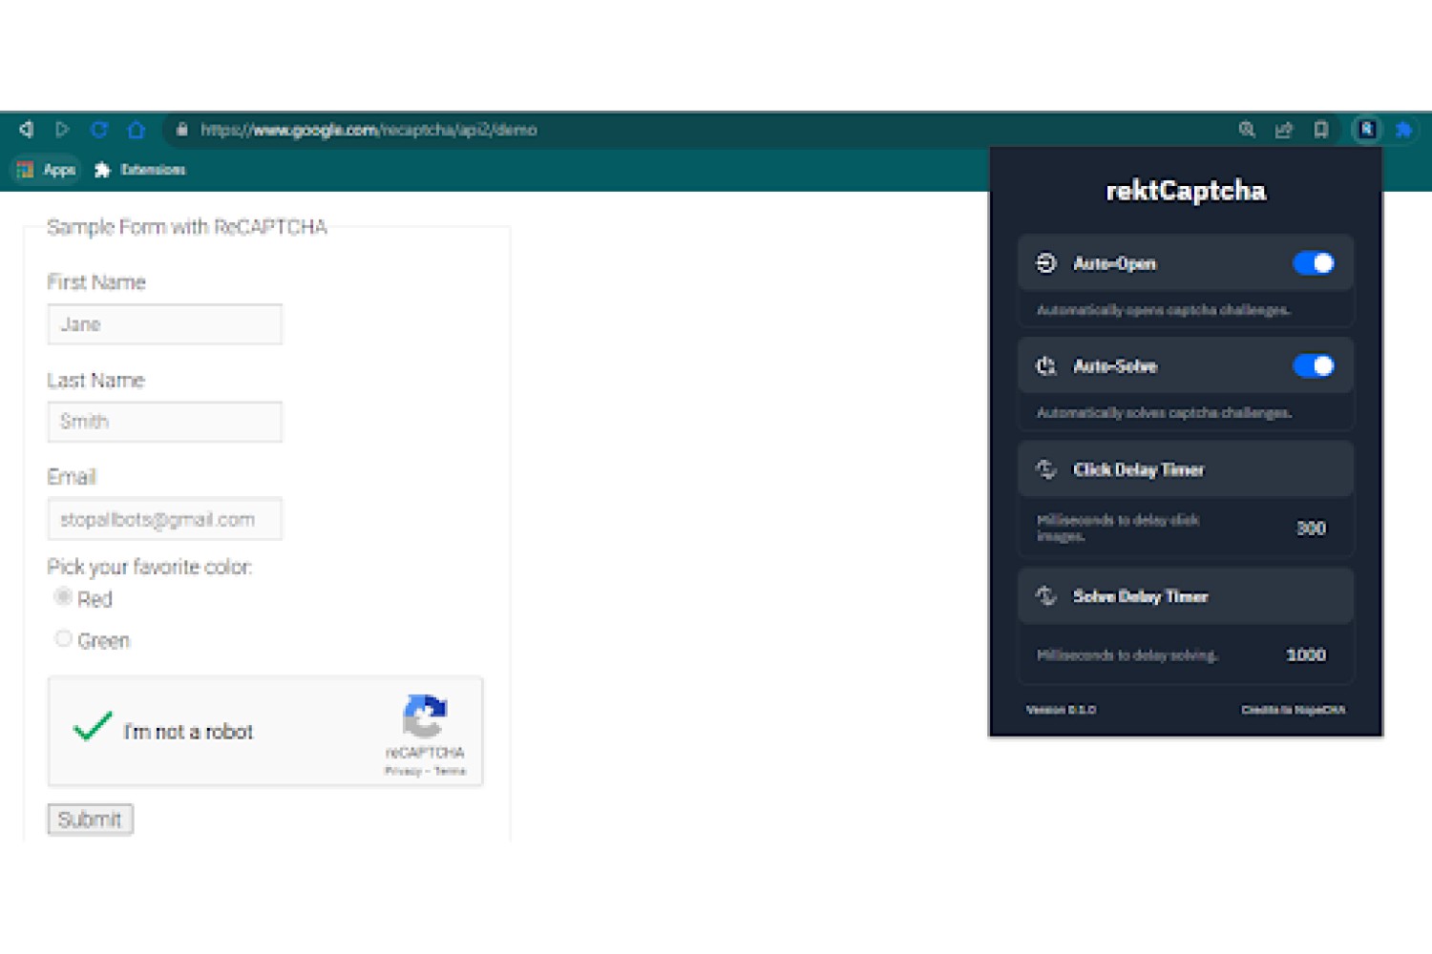Click the Solve Delay Timer clock icon
Viewport: 1432px width, 954px height.
[1046, 596]
